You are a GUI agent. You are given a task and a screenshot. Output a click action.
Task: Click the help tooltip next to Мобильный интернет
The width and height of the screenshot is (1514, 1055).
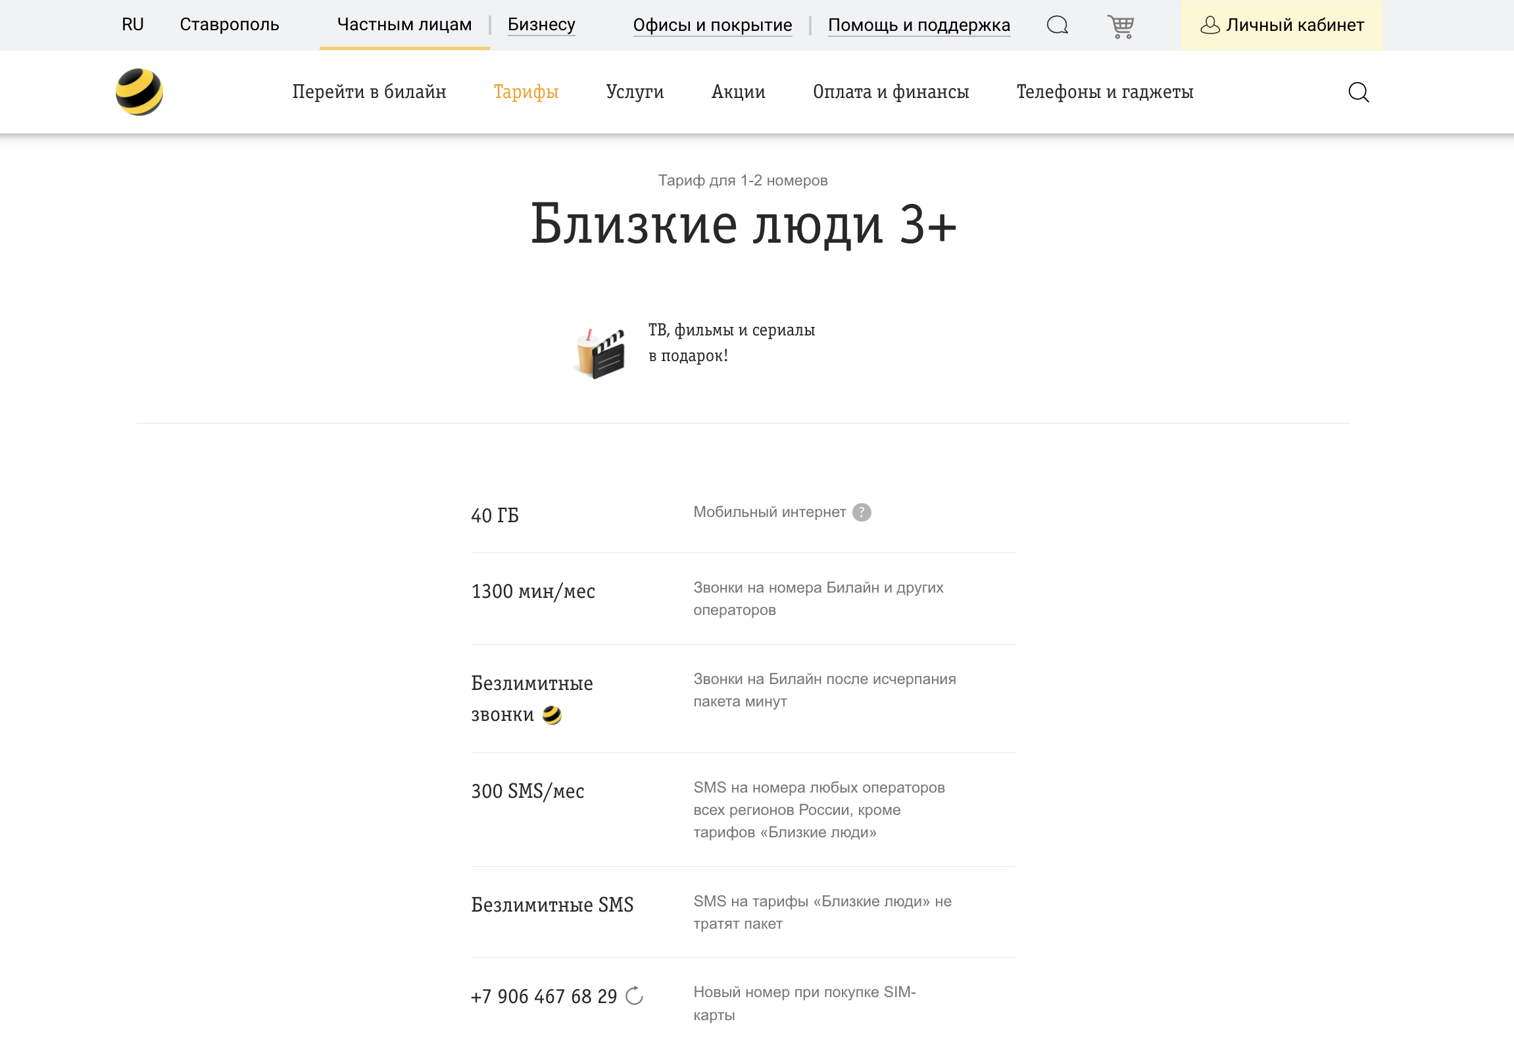point(862,512)
